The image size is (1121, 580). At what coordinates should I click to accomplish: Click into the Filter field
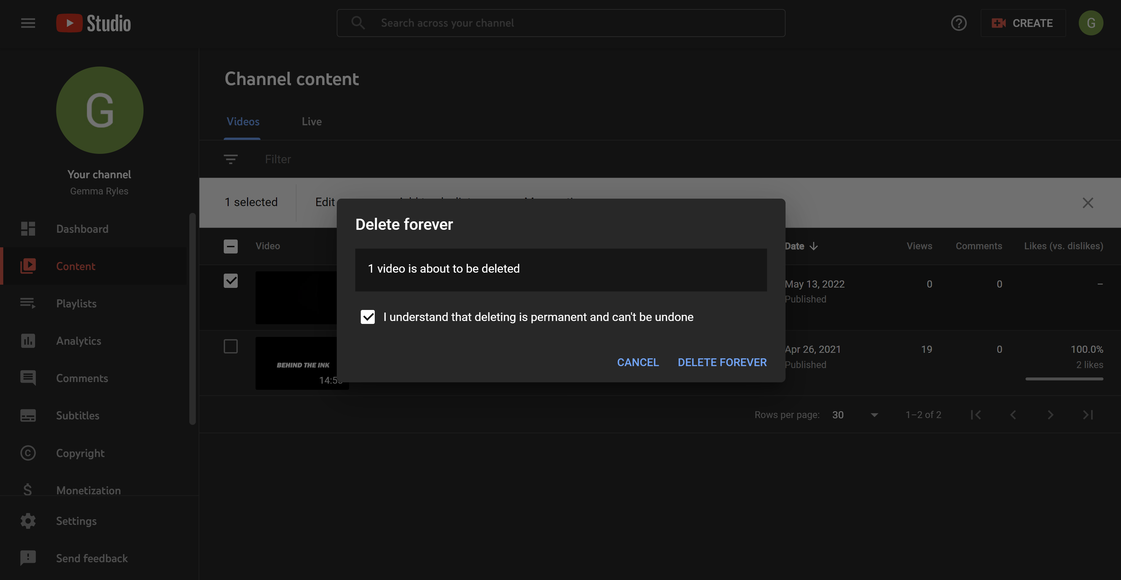pos(278,159)
